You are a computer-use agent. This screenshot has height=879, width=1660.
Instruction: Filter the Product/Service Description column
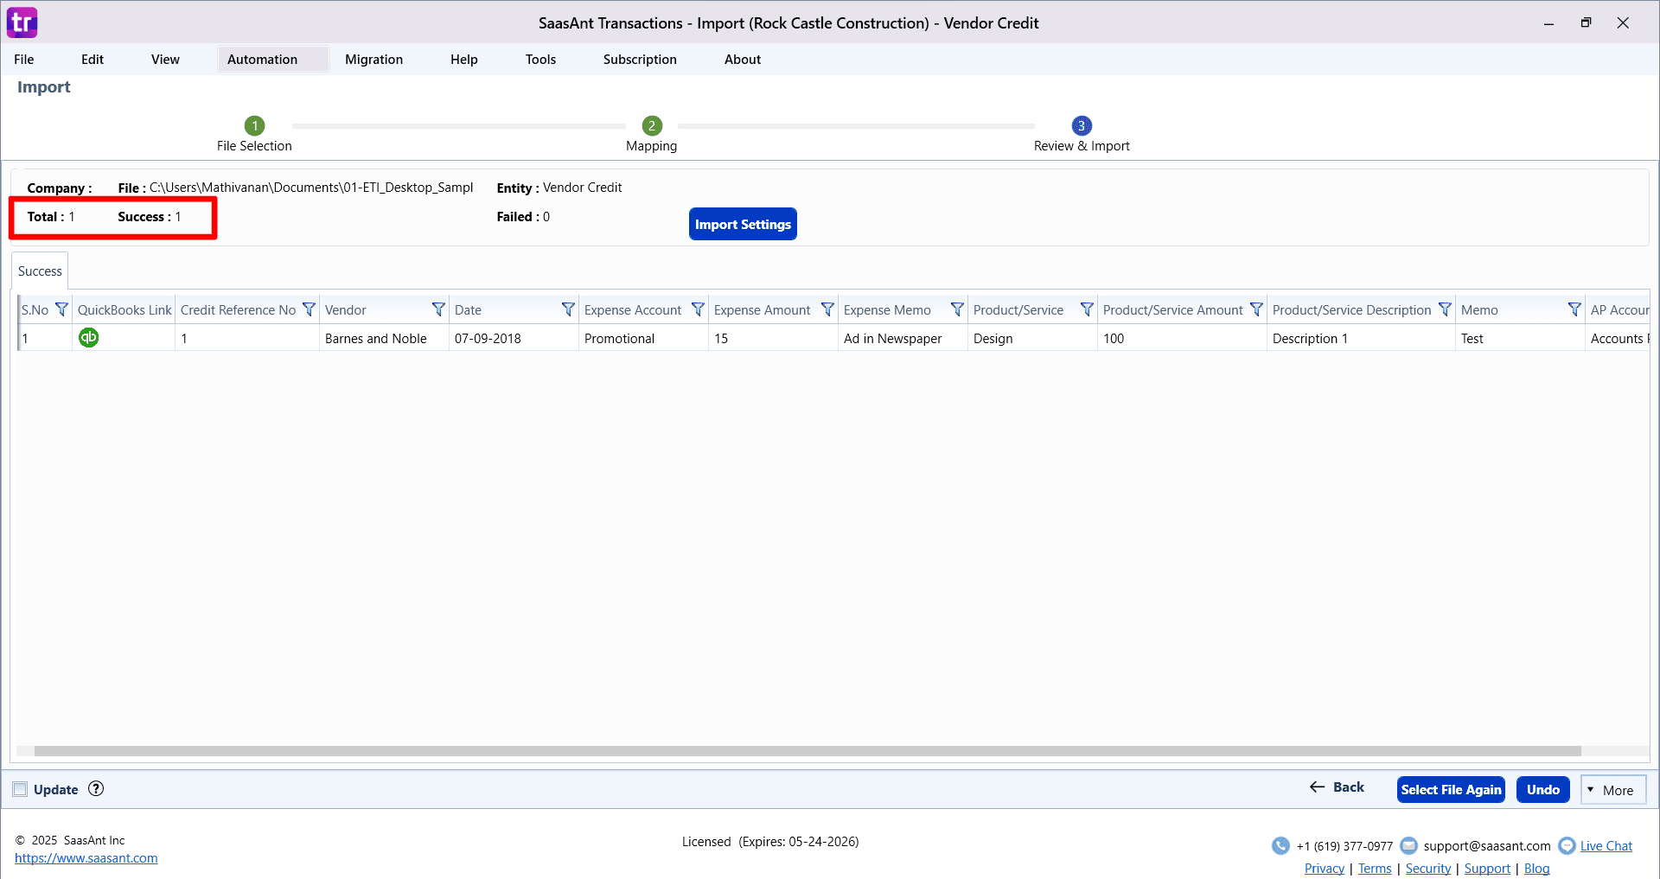pos(1445,309)
